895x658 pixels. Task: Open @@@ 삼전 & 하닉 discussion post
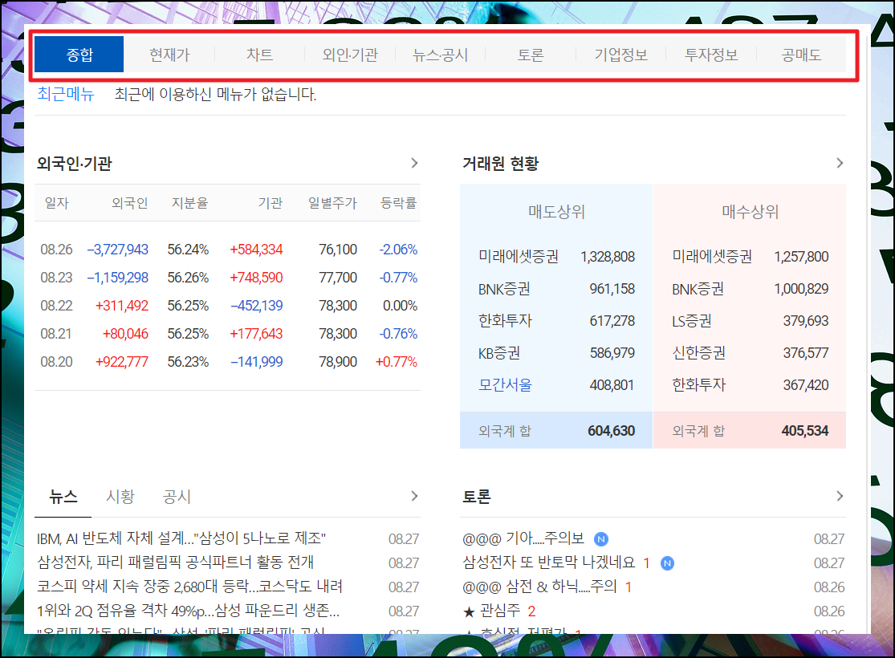pos(539,586)
